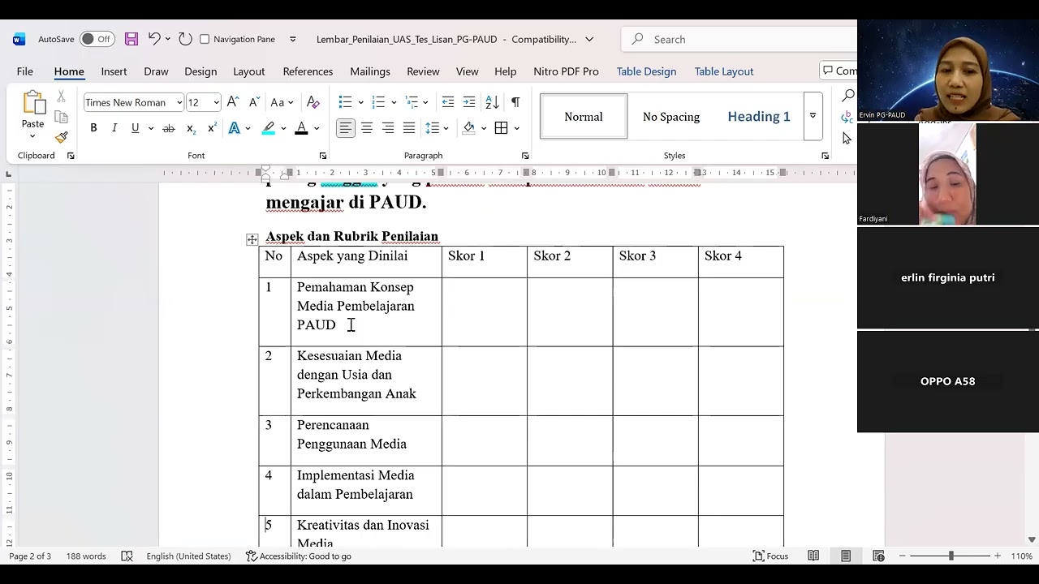Open the font name dropdown

(179, 102)
